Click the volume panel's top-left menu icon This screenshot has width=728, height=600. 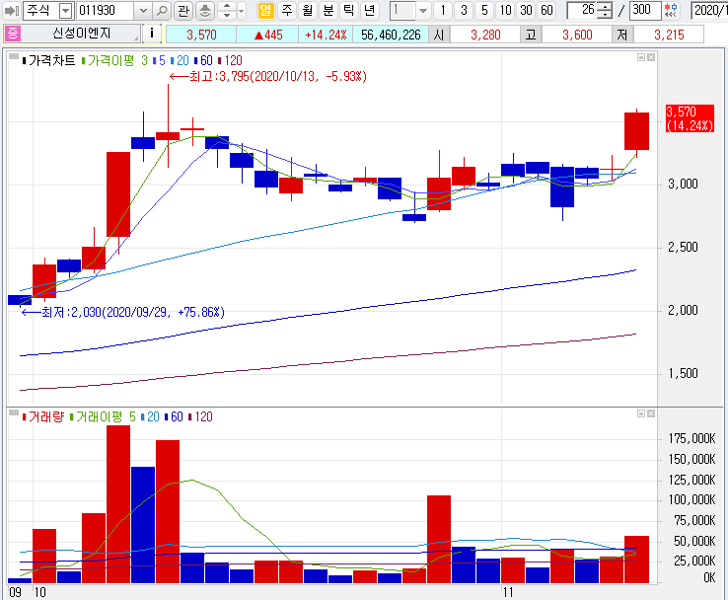14,412
